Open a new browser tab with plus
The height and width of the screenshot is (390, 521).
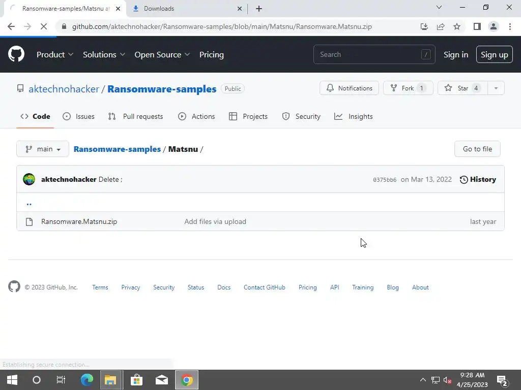(259, 9)
